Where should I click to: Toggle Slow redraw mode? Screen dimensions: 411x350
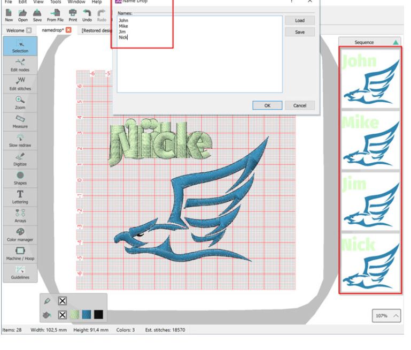pos(19,141)
